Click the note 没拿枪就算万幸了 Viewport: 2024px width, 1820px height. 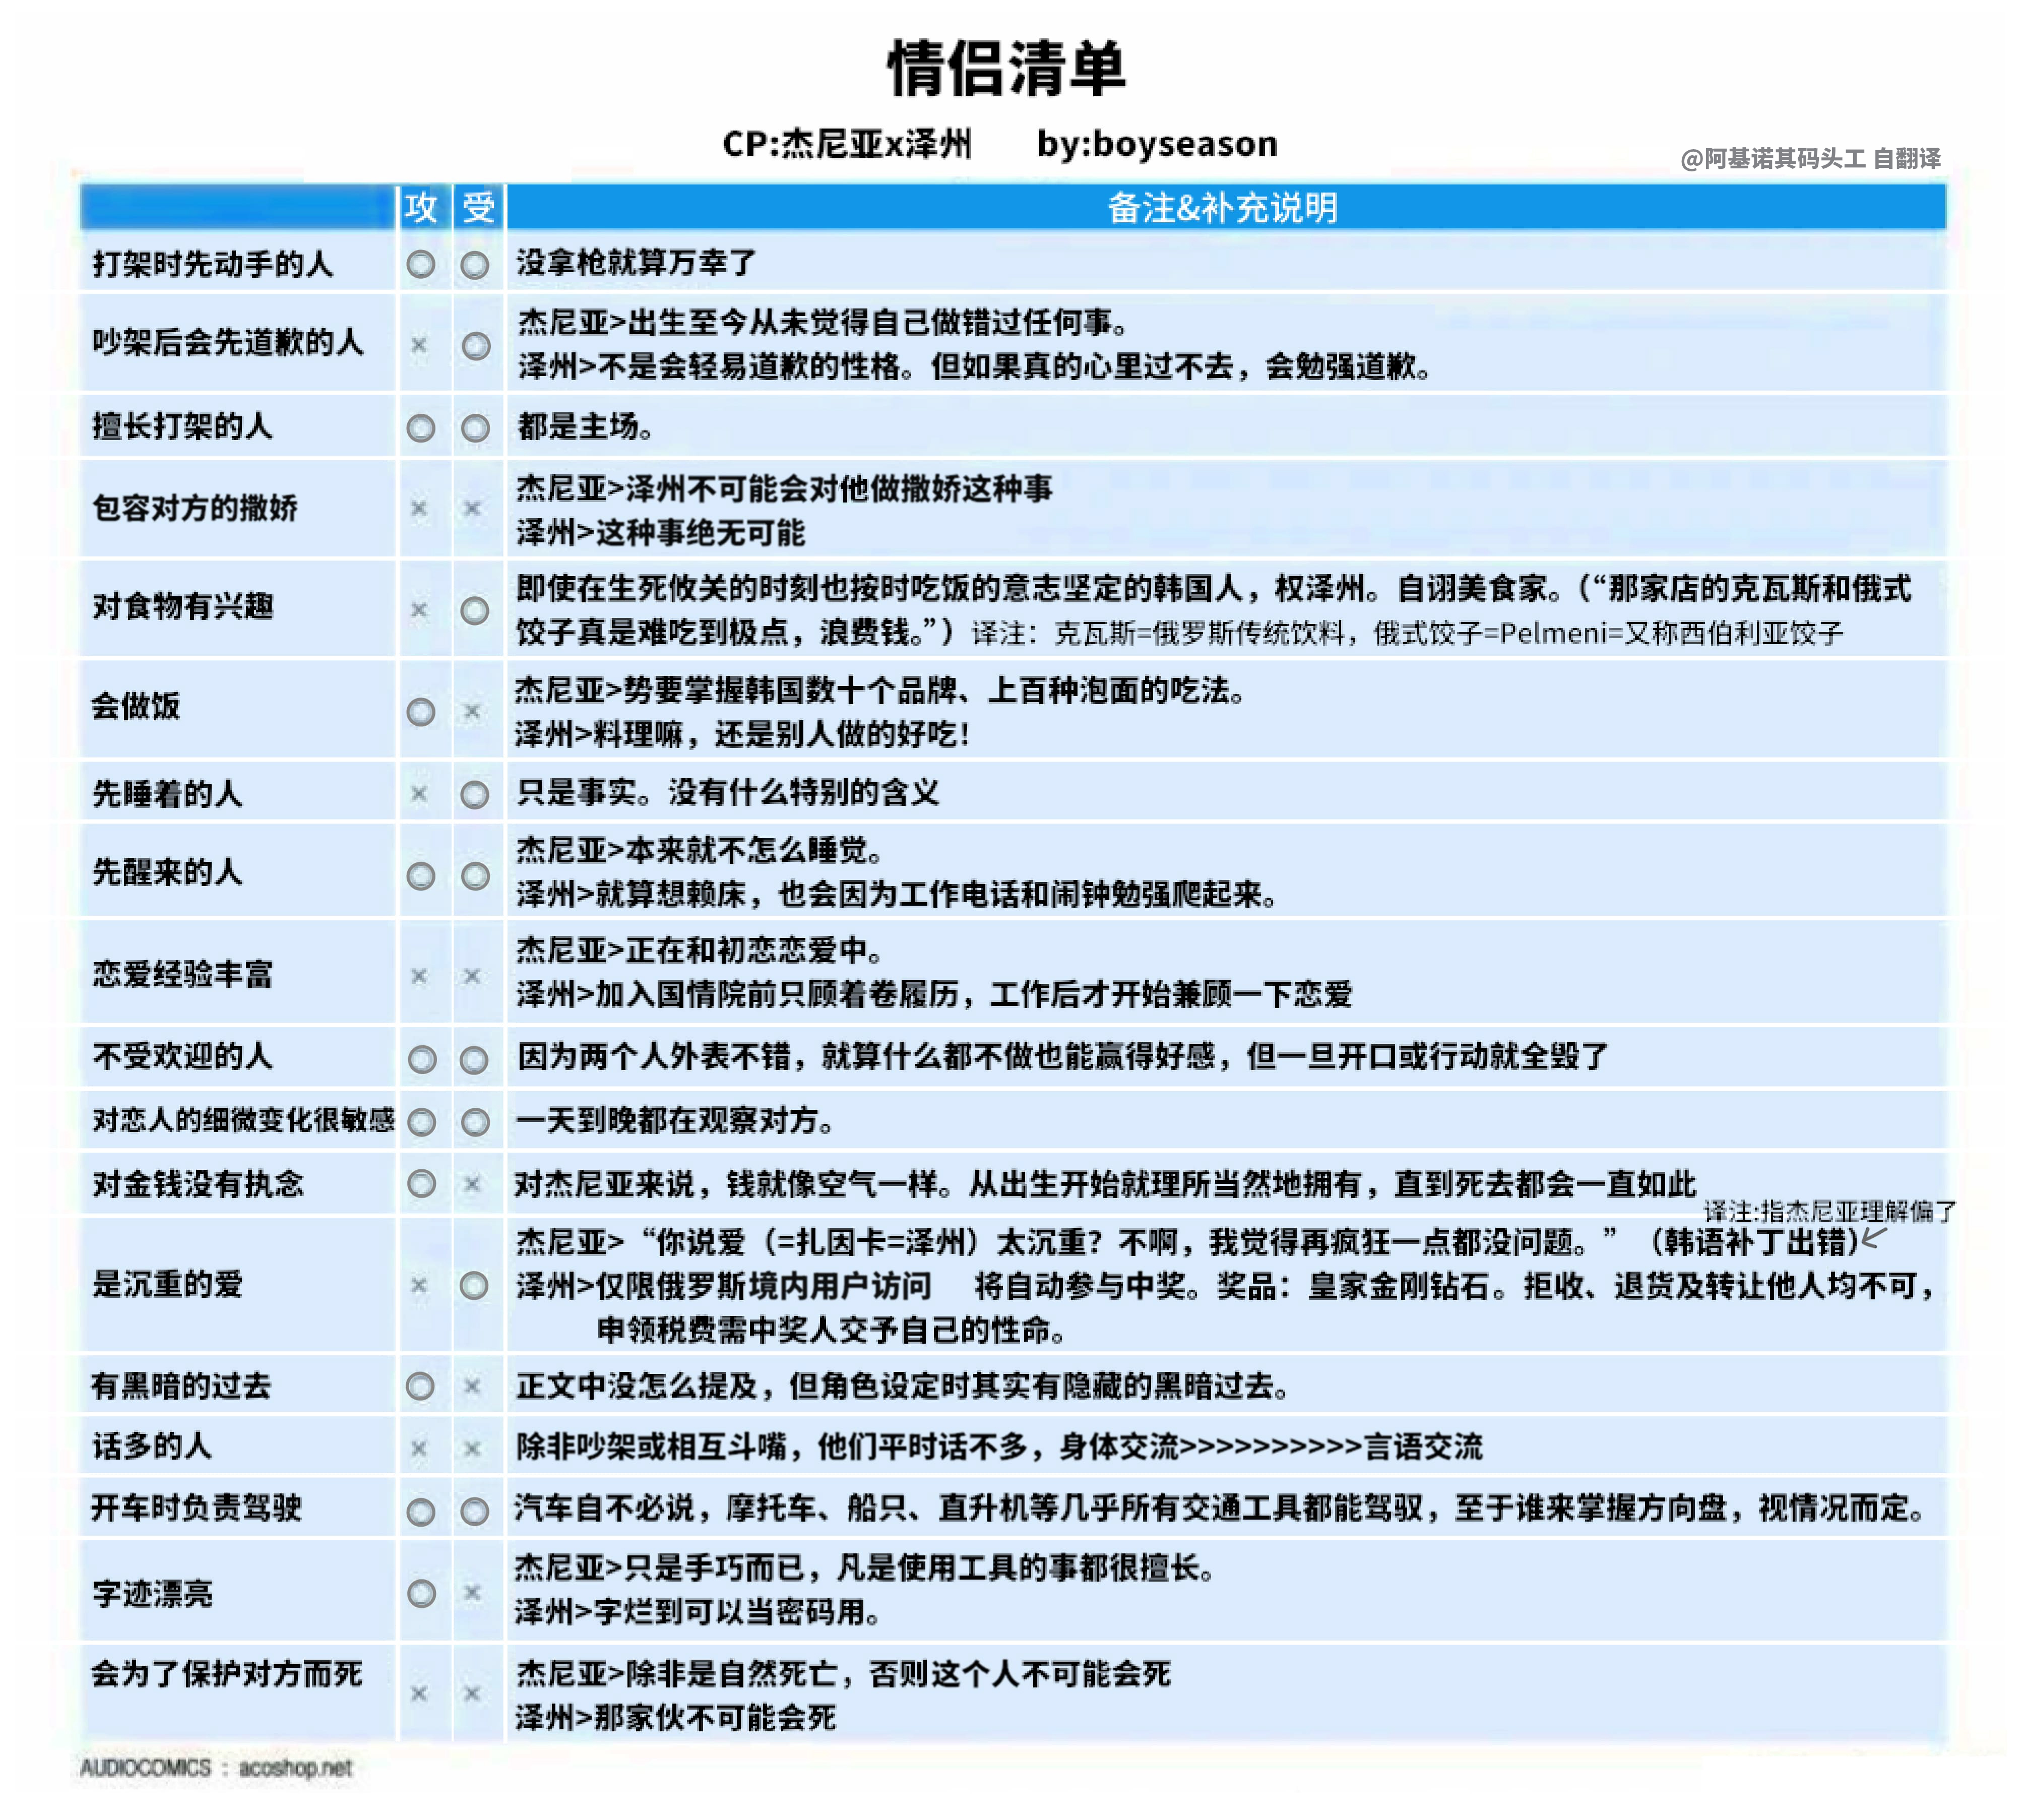coord(637,263)
